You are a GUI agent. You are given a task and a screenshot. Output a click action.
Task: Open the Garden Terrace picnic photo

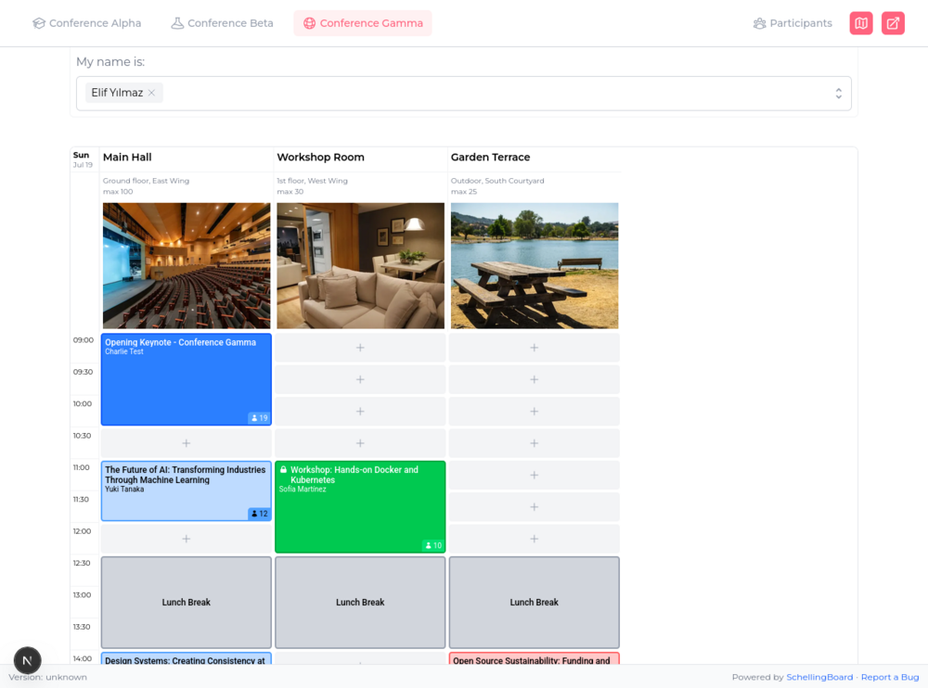coord(535,265)
